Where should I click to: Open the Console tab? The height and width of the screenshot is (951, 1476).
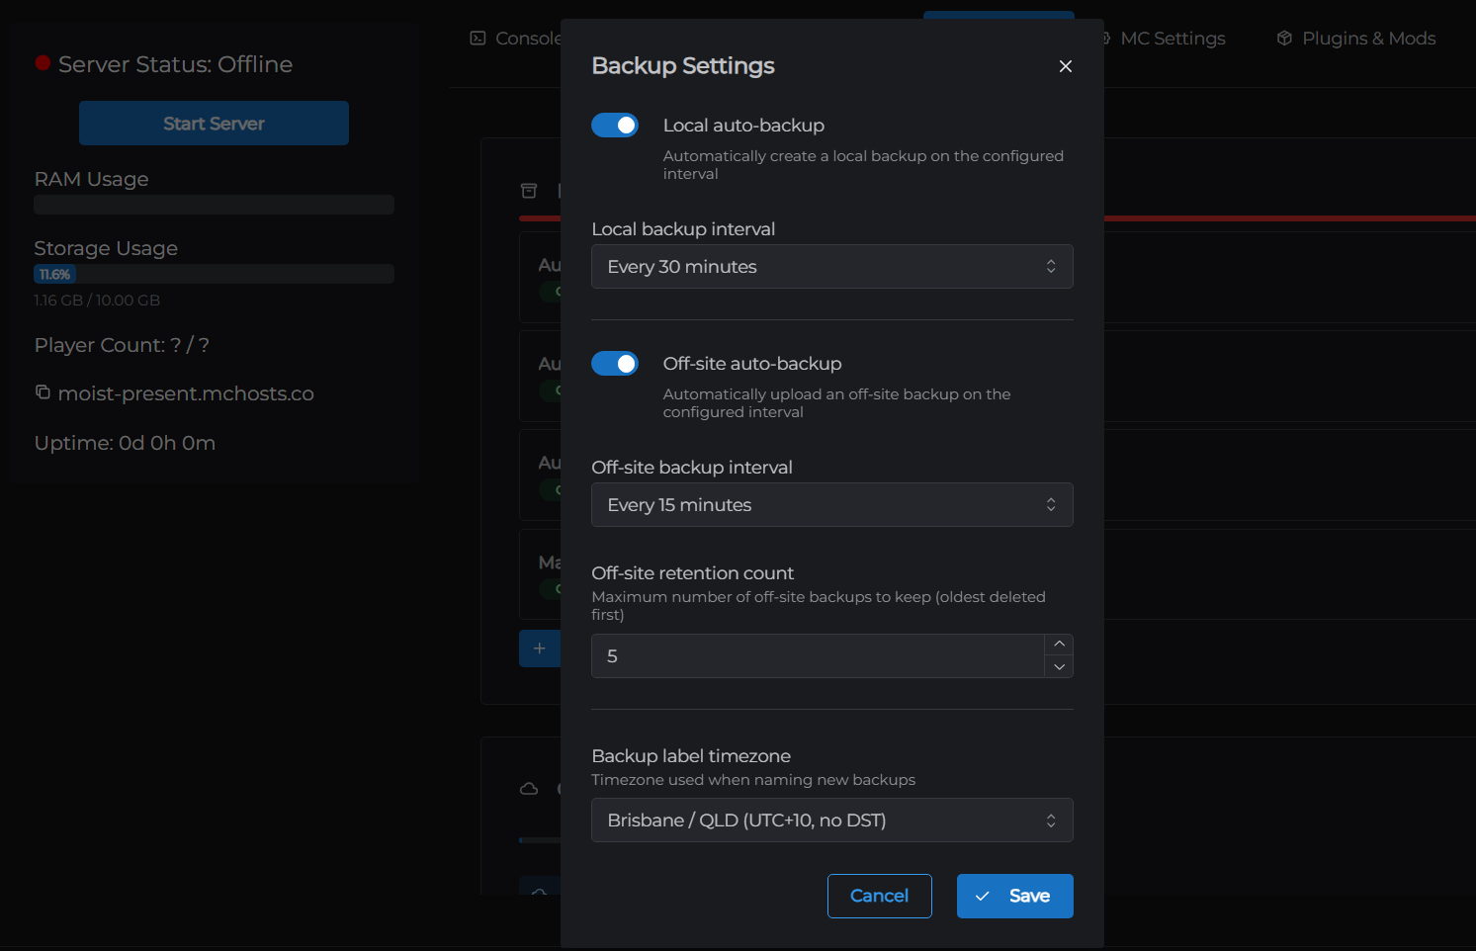tap(516, 39)
